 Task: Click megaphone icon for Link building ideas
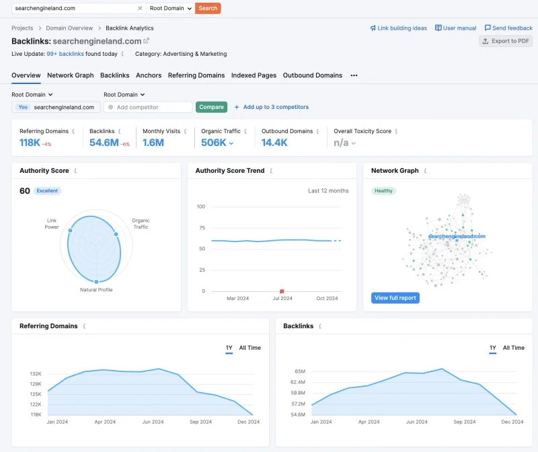(x=373, y=28)
